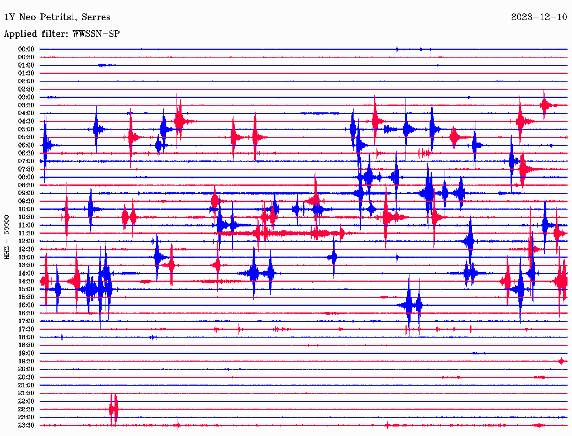
Task: Click the 22:30 time label
Action: [x=26, y=409]
